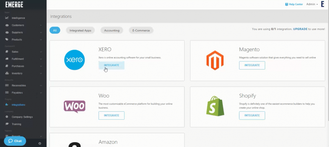329x147 pixels.
Task: Open the Intelligence chart icon in sidebar
Action: click(7, 18)
